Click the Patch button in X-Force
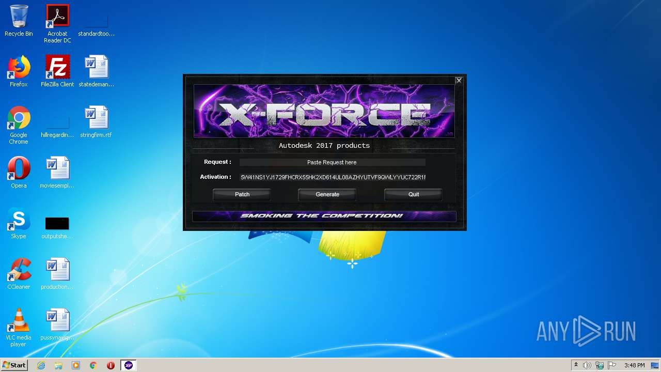Image resolution: width=661 pixels, height=372 pixels. click(x=242, y=194)
